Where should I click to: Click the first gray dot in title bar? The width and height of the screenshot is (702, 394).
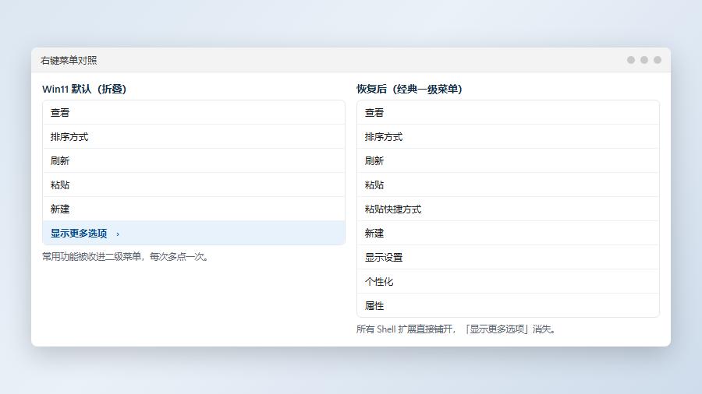tap(631, 60)
